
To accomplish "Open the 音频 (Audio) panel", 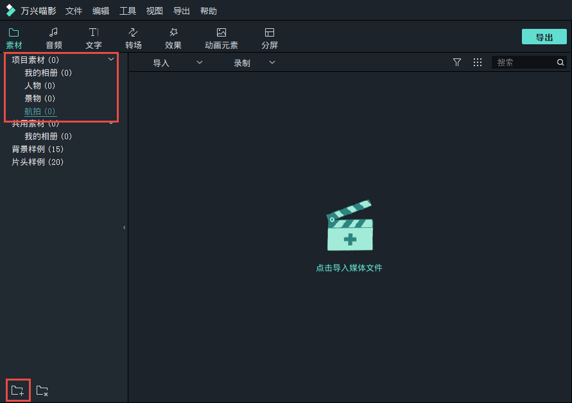I will click(x=54, y=38).
